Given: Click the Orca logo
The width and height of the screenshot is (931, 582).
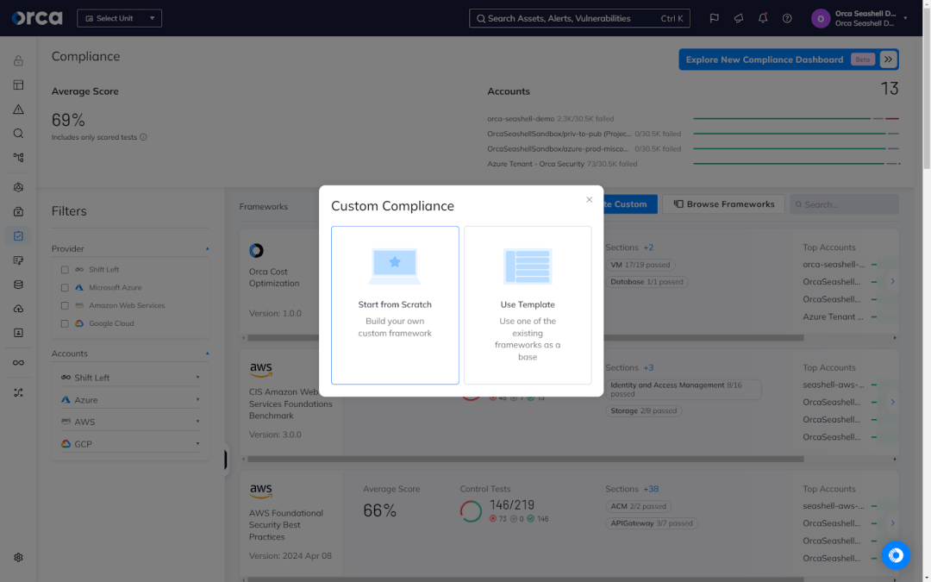Looking at the screenshot, I should 37,18.
